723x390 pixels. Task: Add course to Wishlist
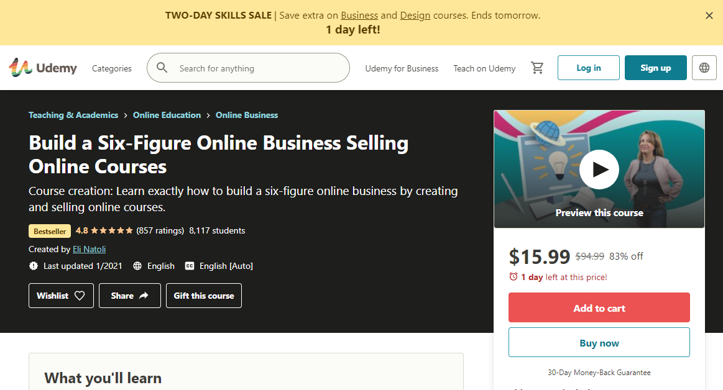[x=61, y=296]
